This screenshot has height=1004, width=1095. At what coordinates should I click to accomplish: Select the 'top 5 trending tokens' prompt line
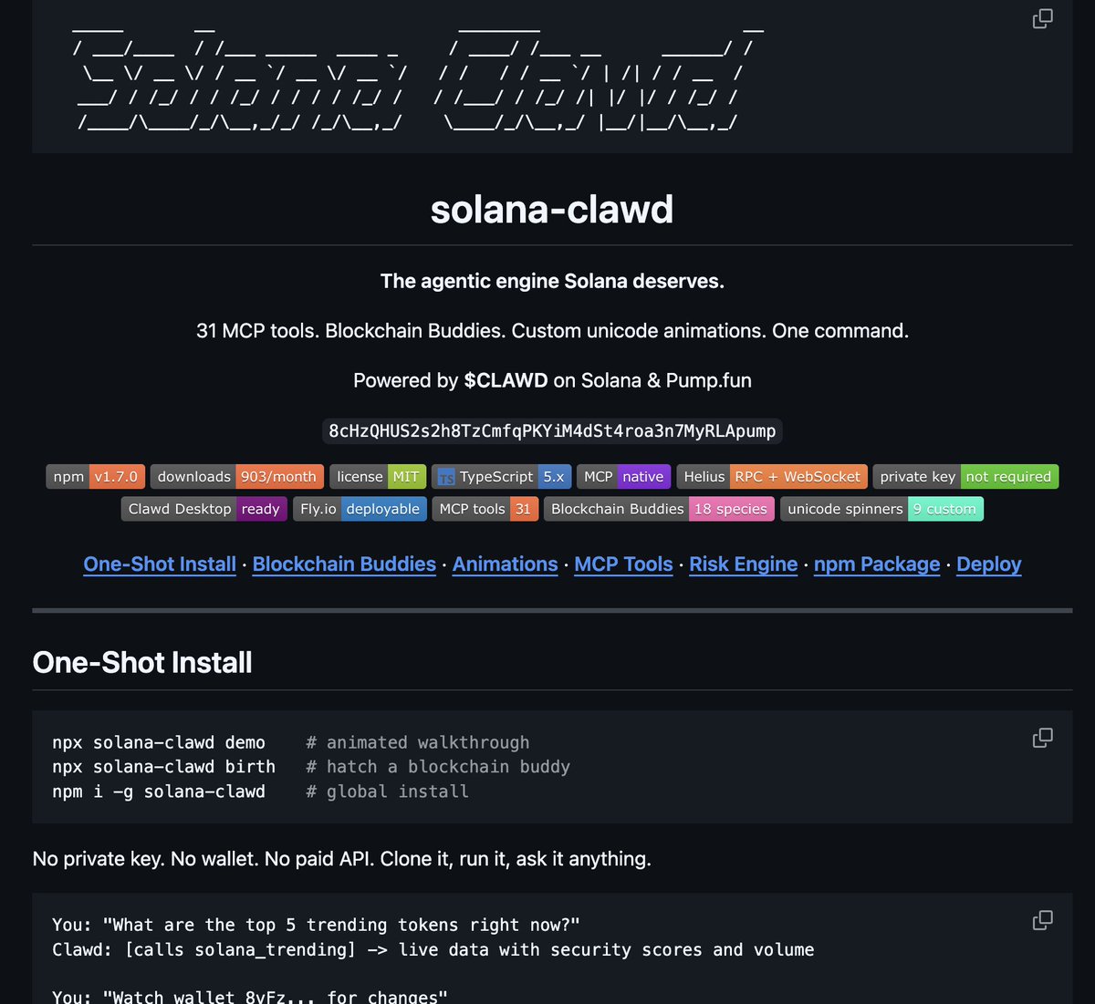(x=317, y=925)
